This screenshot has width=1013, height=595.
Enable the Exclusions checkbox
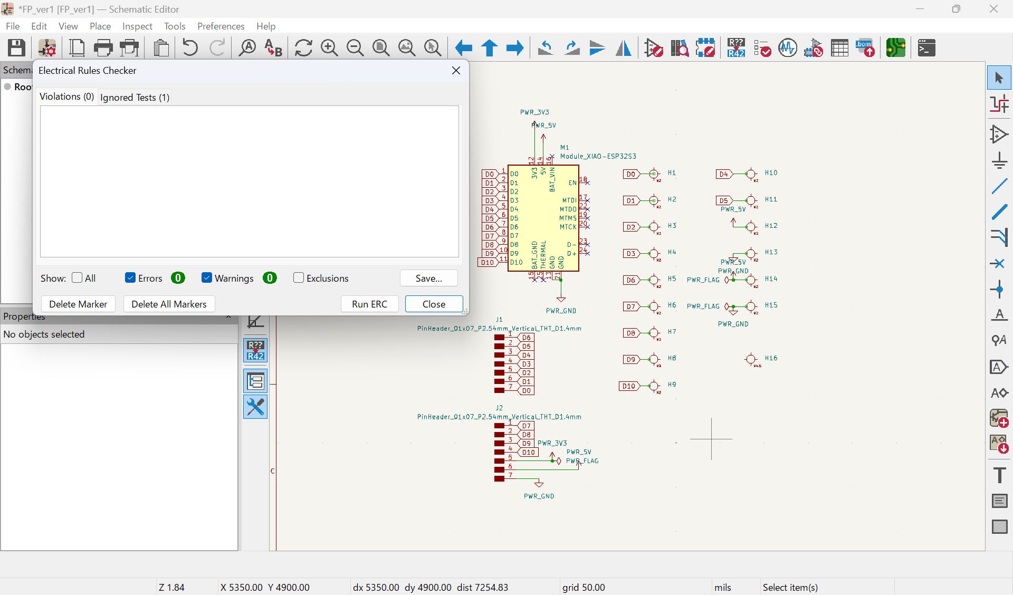coord(299,278)
